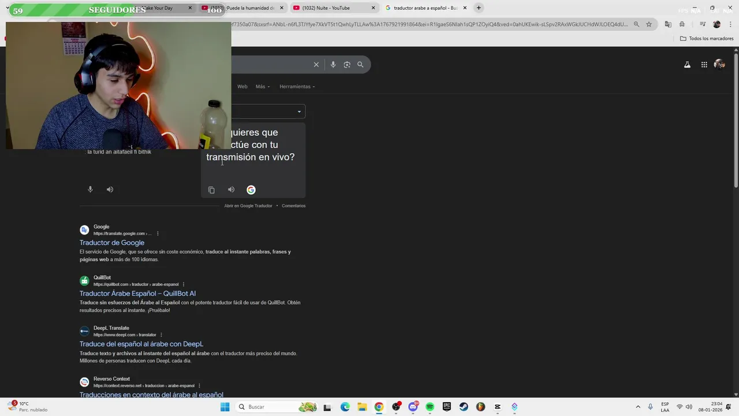Translate this page icon

coord(668,24)
